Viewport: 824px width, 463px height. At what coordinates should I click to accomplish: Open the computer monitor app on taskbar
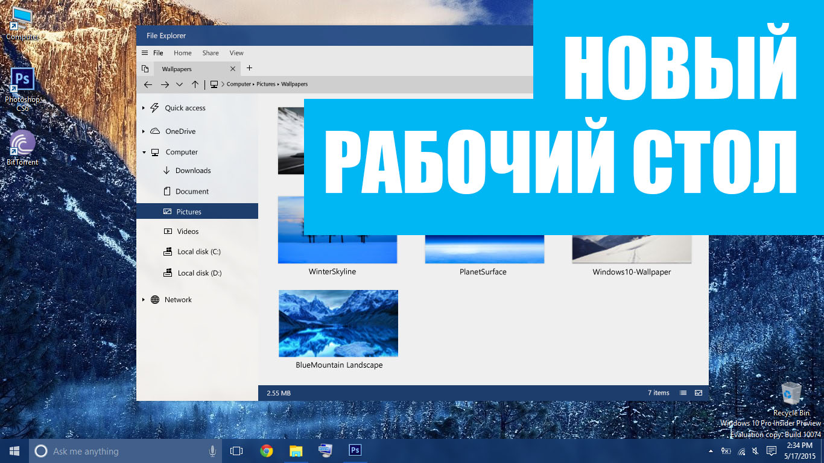(x=326, y=451)
